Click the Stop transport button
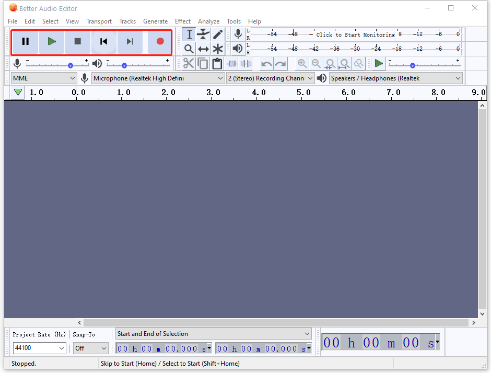Screen dimensions: 491x373 78,42
